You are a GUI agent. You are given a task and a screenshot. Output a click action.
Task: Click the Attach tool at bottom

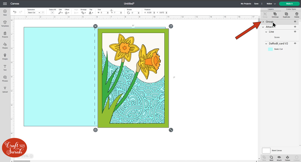click(279, 158)
